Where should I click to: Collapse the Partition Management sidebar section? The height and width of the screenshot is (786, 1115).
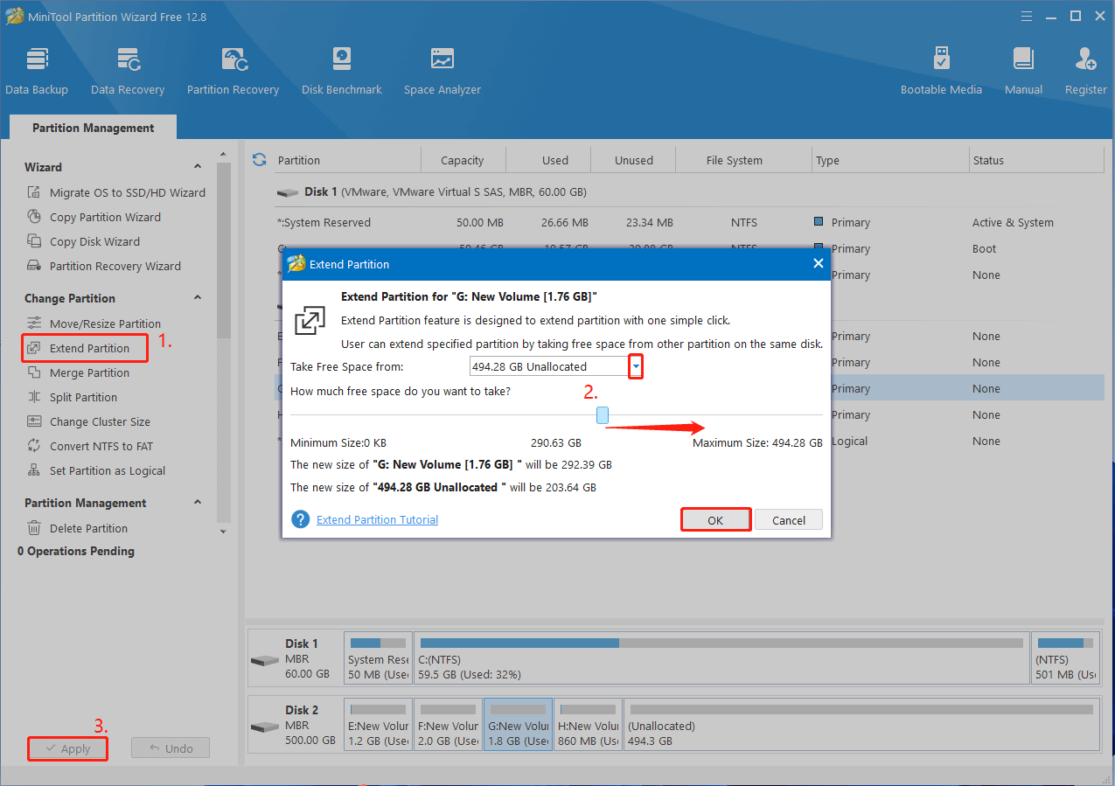[198, 503]
